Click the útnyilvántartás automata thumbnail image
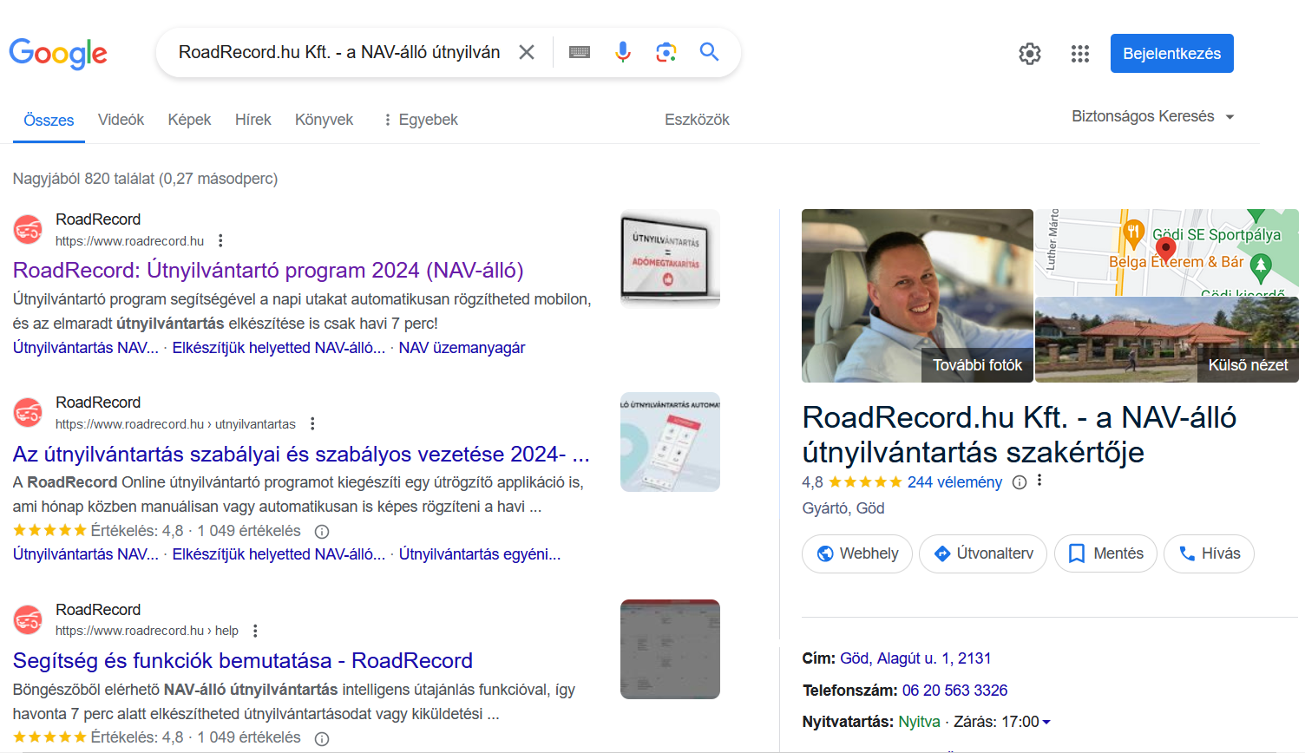 click(670, 442)
